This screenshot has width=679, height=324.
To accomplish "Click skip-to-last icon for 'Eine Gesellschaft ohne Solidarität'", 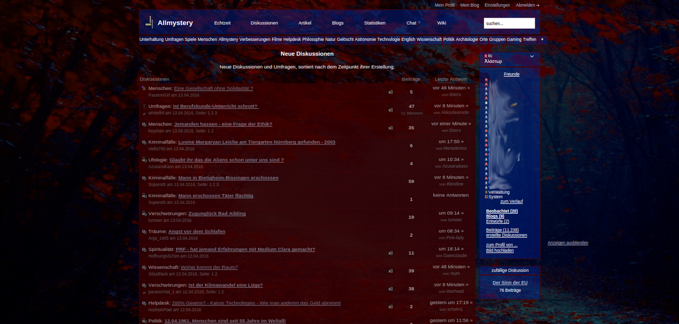I will (x=390, y=92).
